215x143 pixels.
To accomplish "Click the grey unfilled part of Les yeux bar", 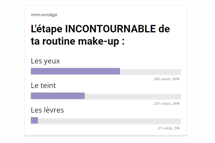I will pos(150,71).
